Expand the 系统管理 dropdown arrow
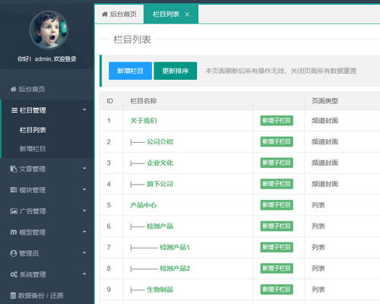The width and height of the screenshot is (380, 304). point(84,274)
